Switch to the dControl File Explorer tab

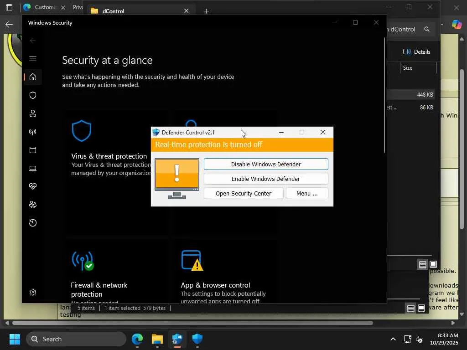point(140,11)
